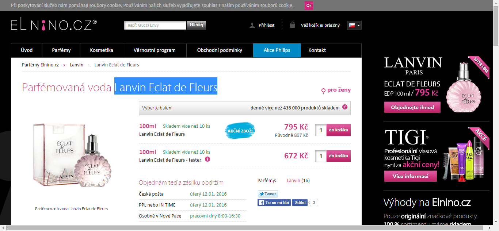Open the Czech flag language dropdown
The image size is (499, 231).
pyautogui.click(x=354, y=25)
